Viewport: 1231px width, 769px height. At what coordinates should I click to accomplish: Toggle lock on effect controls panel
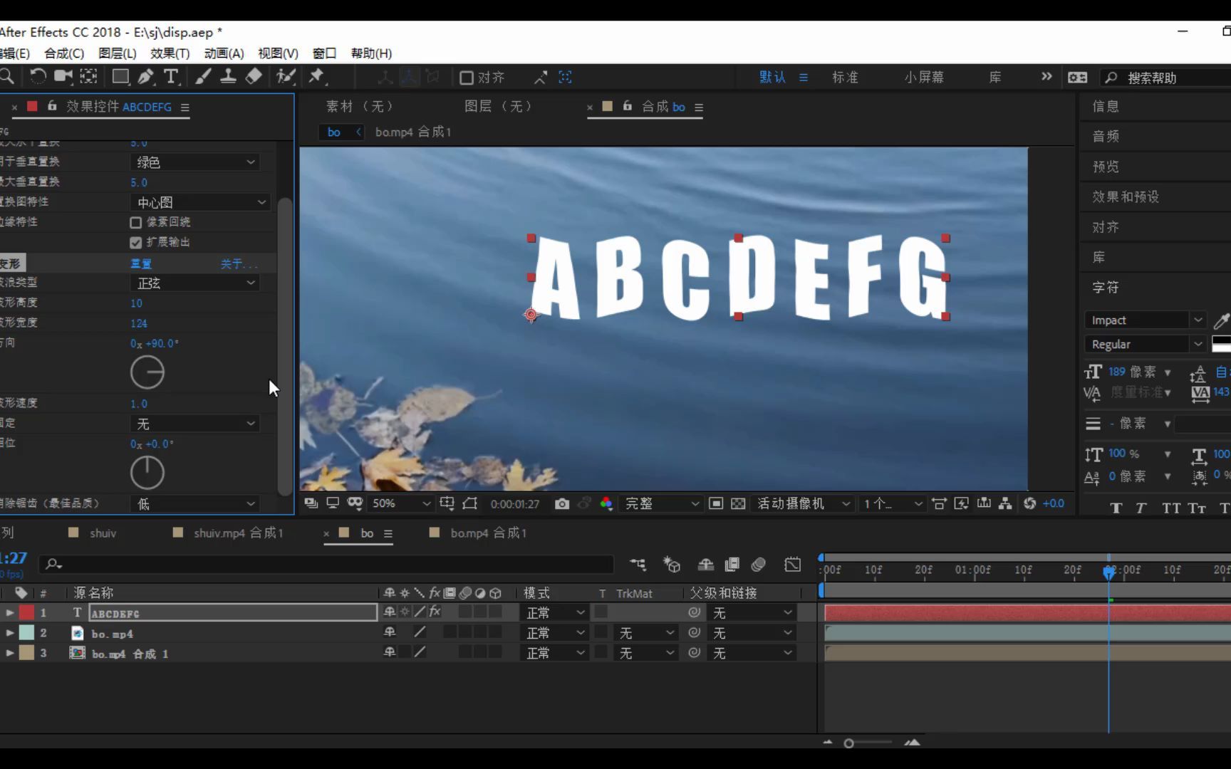(x=52, y=106)
